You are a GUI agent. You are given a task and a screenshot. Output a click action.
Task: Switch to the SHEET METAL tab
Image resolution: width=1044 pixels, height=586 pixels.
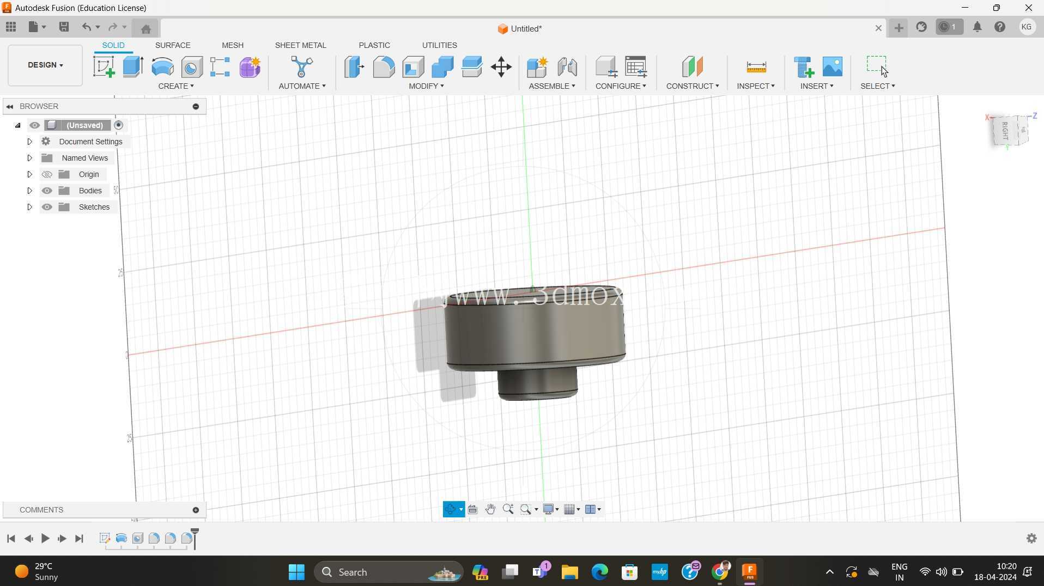300,45
